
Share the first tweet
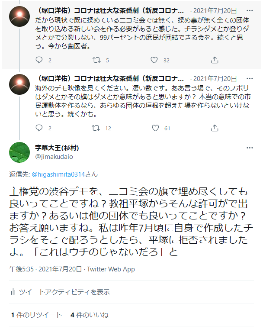pos(215,60)
